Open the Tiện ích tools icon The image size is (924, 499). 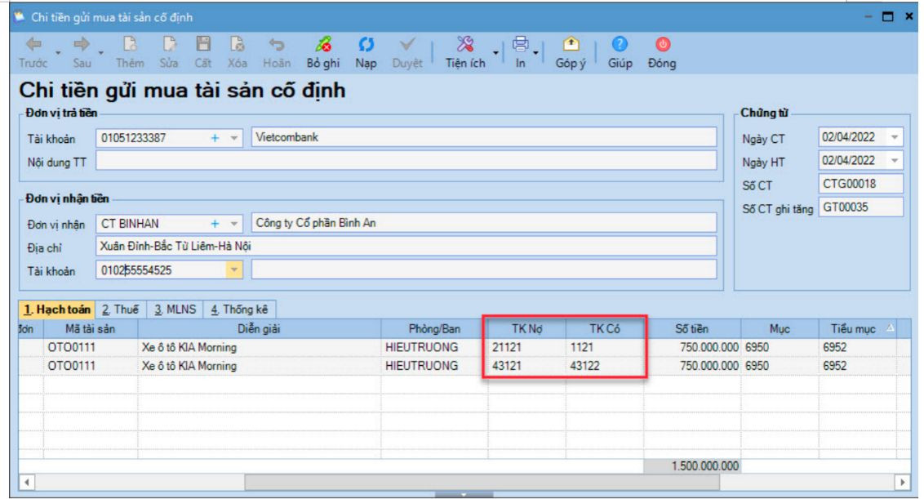[x=465, y=44]
